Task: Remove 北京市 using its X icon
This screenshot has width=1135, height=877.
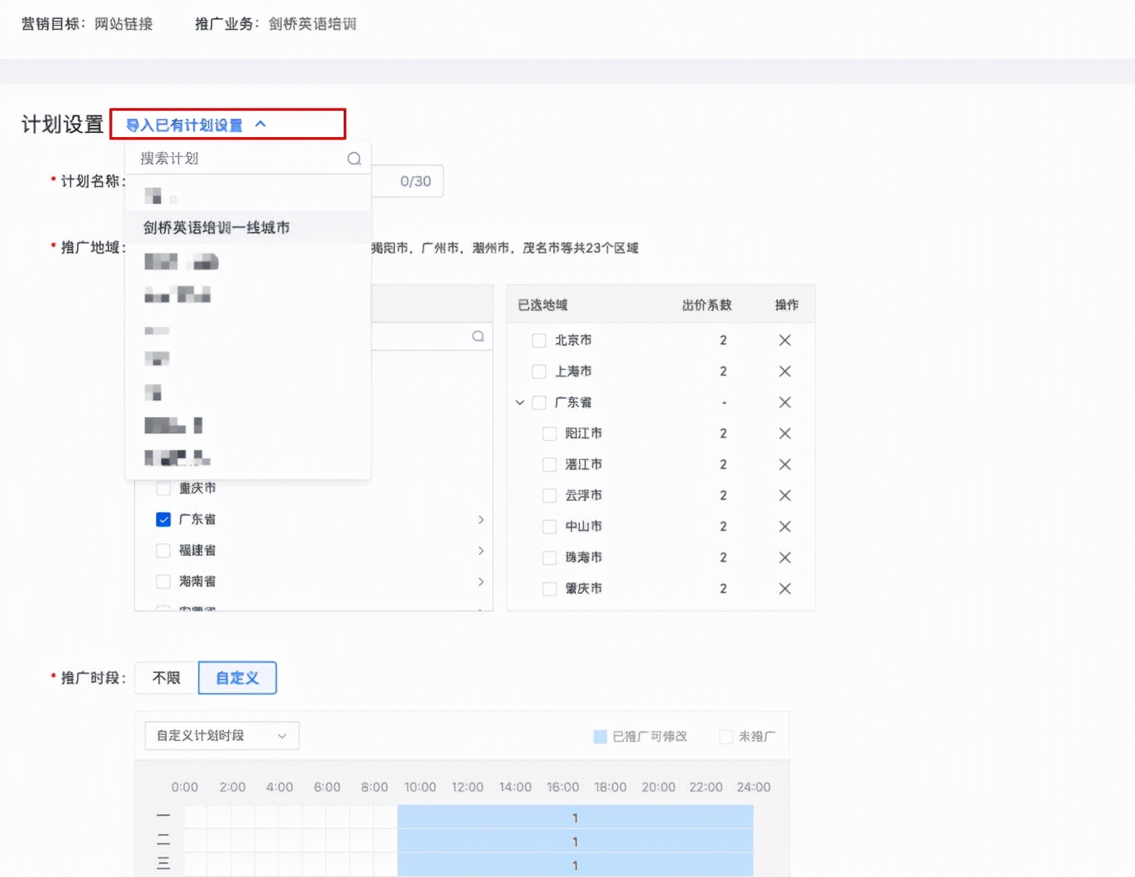Action: 784,339
